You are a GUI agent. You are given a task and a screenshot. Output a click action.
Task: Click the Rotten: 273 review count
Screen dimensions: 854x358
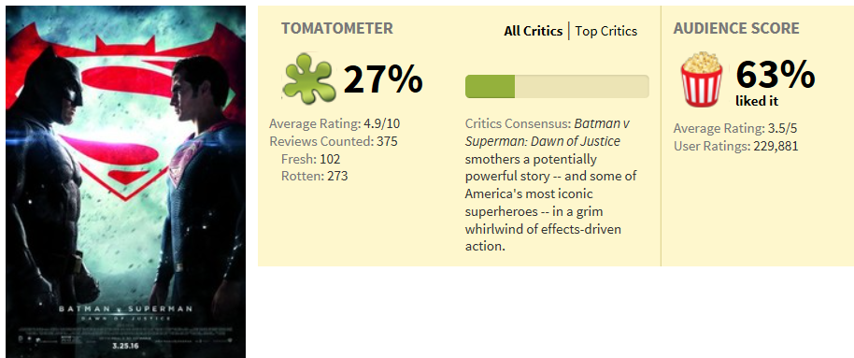click(x=314, y=177)
